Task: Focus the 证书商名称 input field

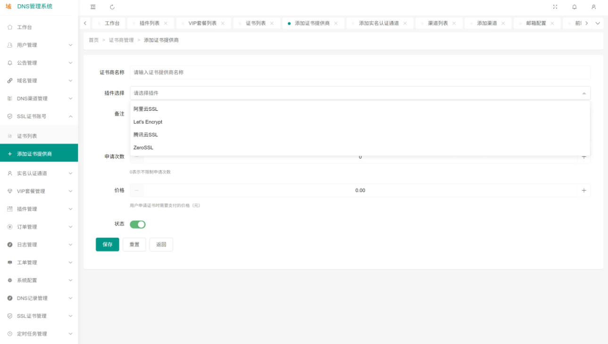Action: point(359,73)
